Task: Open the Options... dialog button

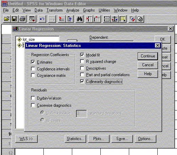Action: click(145, 139)
